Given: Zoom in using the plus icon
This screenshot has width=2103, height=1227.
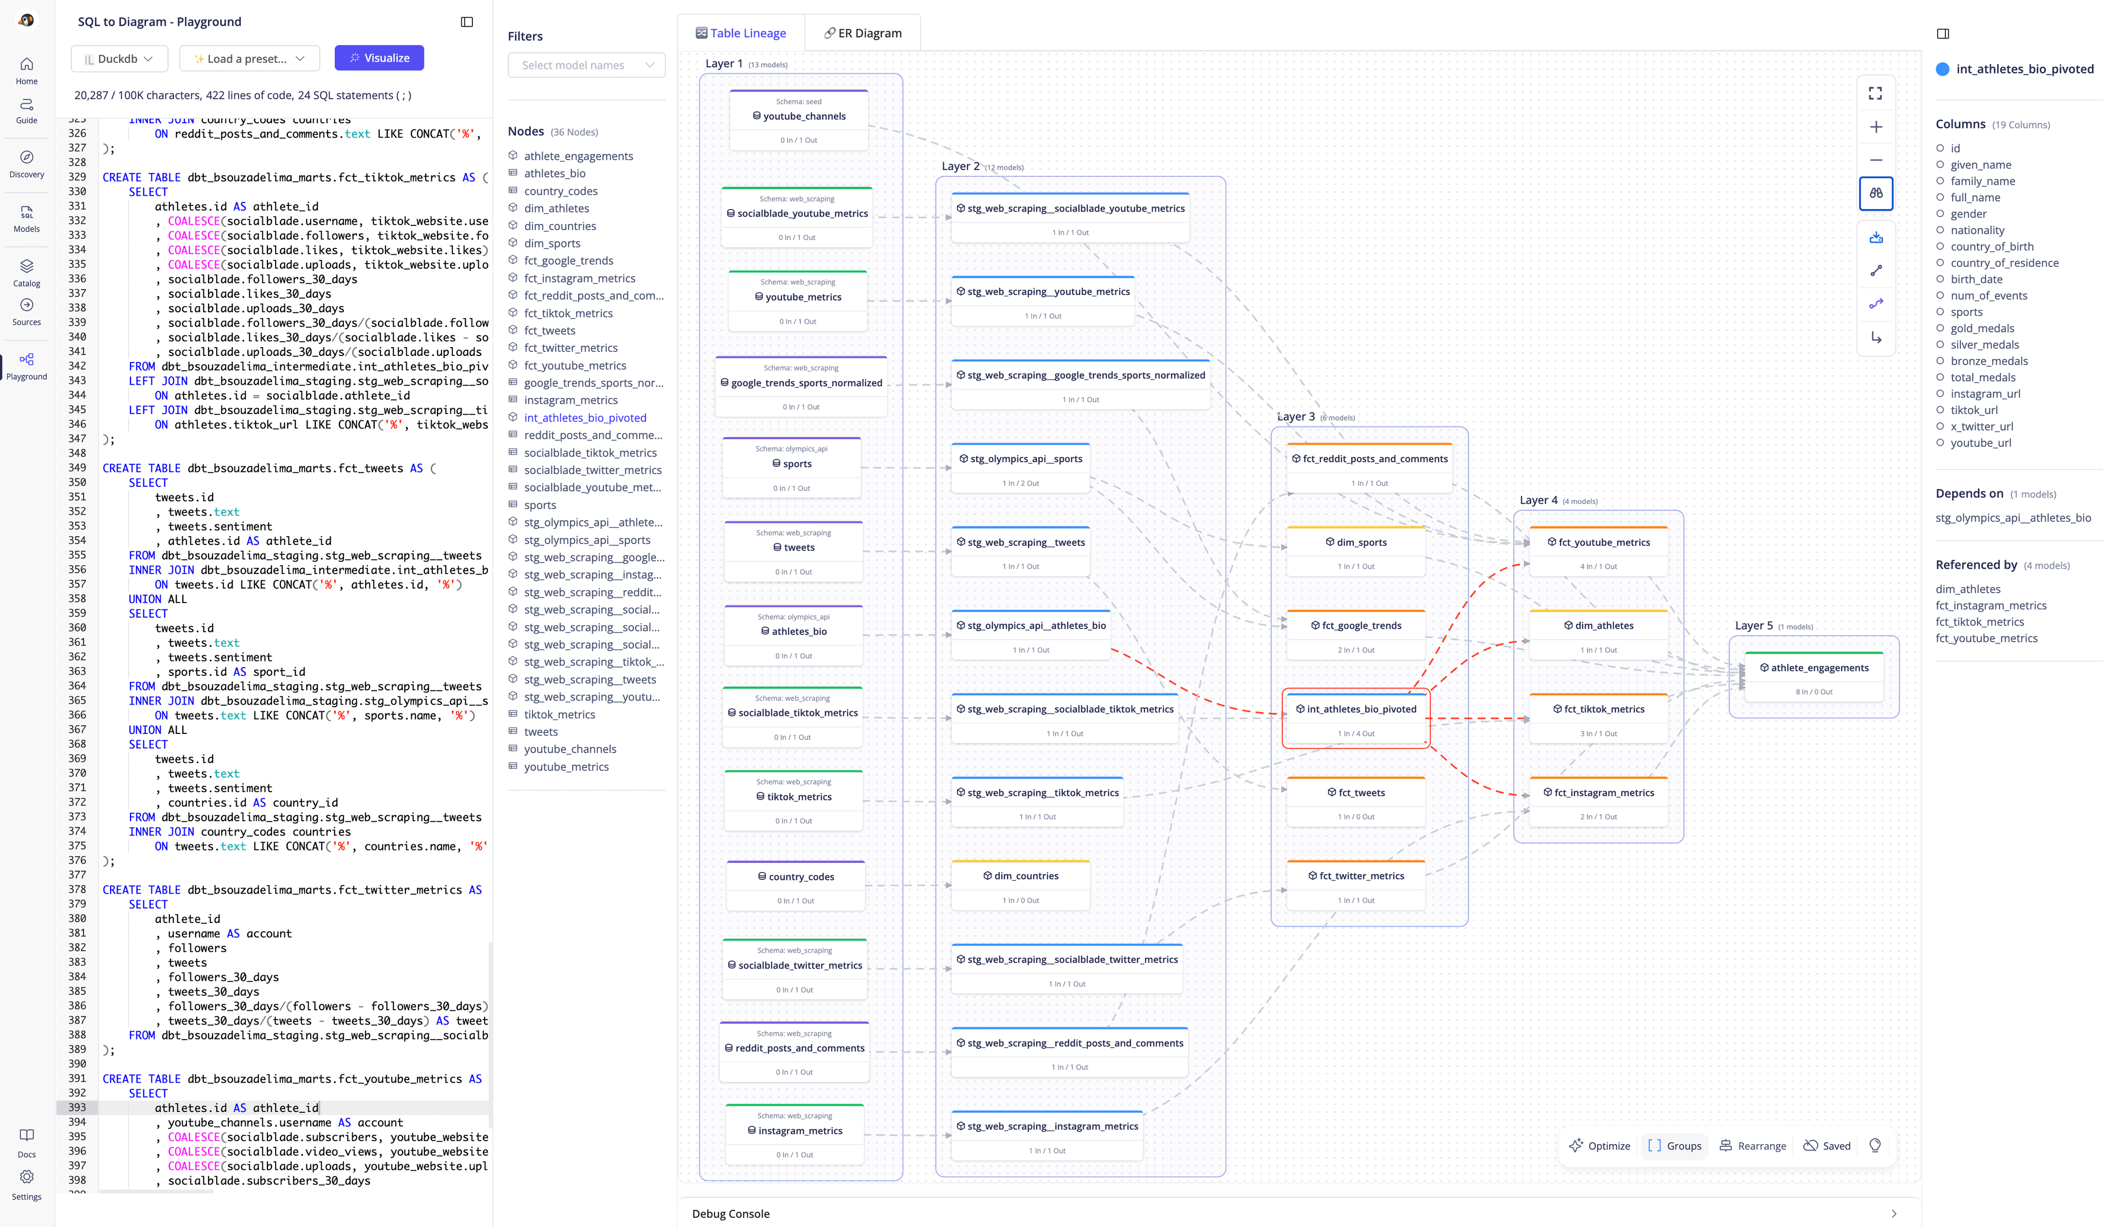Looking at the screenshot, I should [x=1875, y=126].
